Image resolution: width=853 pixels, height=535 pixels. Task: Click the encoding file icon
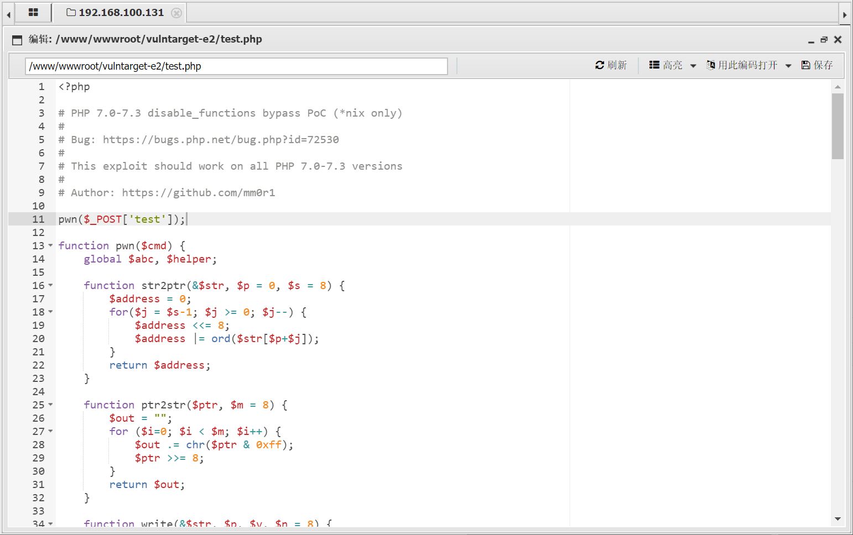711,65
